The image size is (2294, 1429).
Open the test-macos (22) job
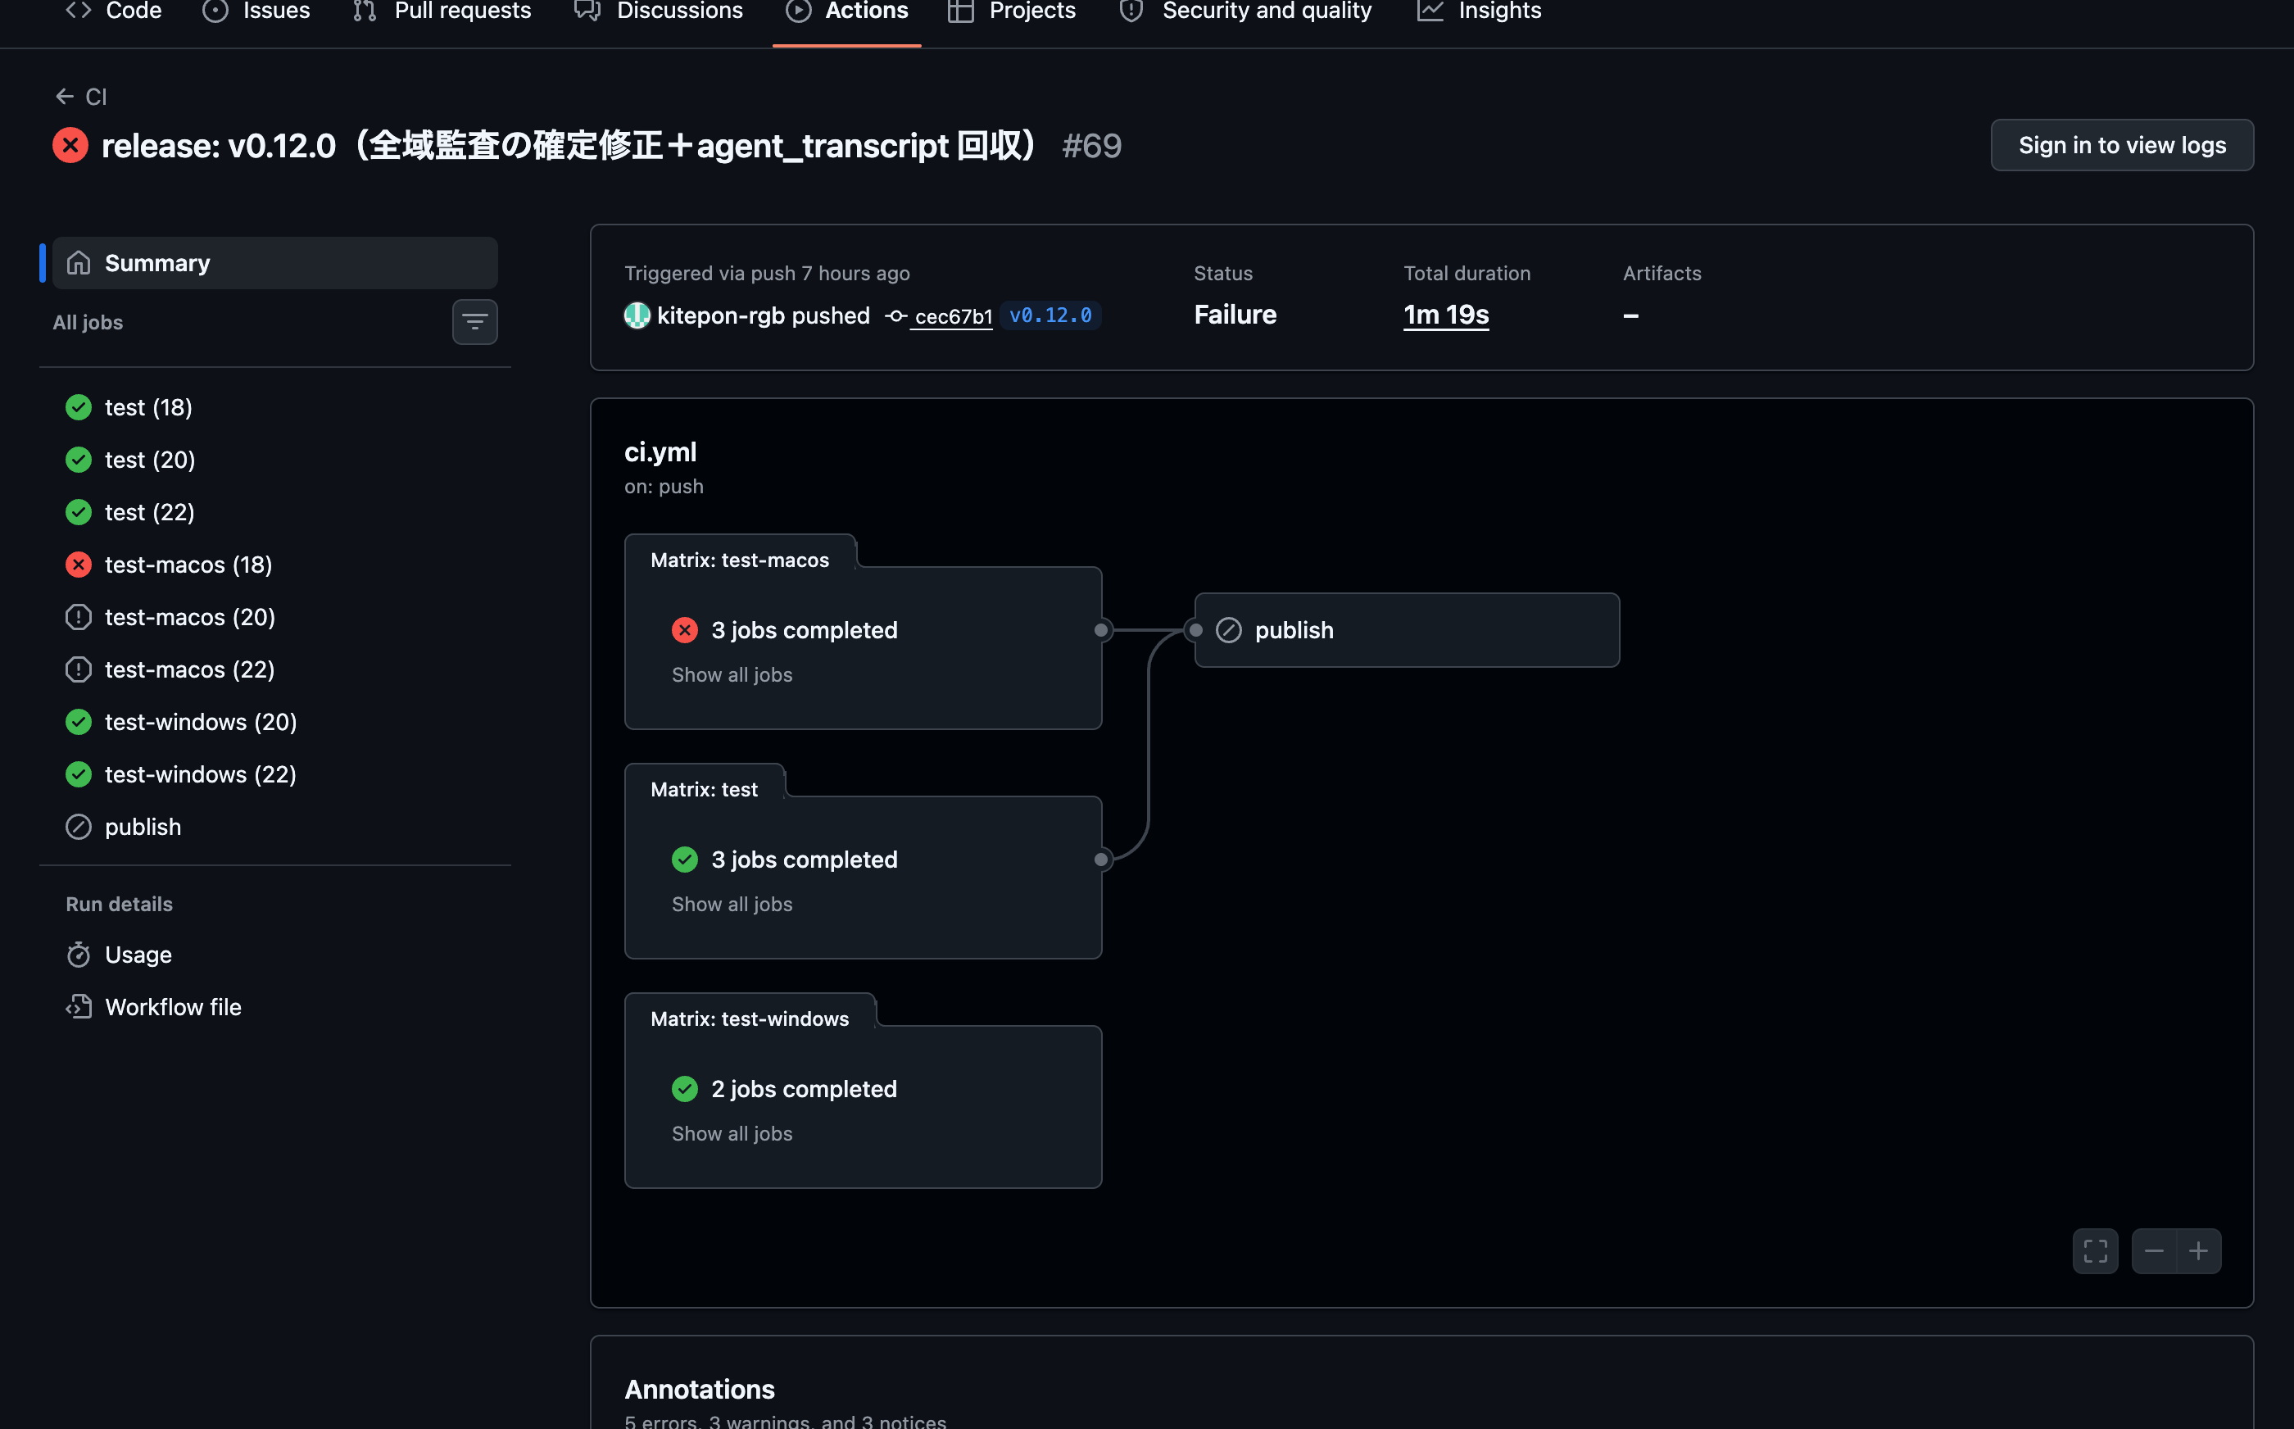(x=275, y=669)
